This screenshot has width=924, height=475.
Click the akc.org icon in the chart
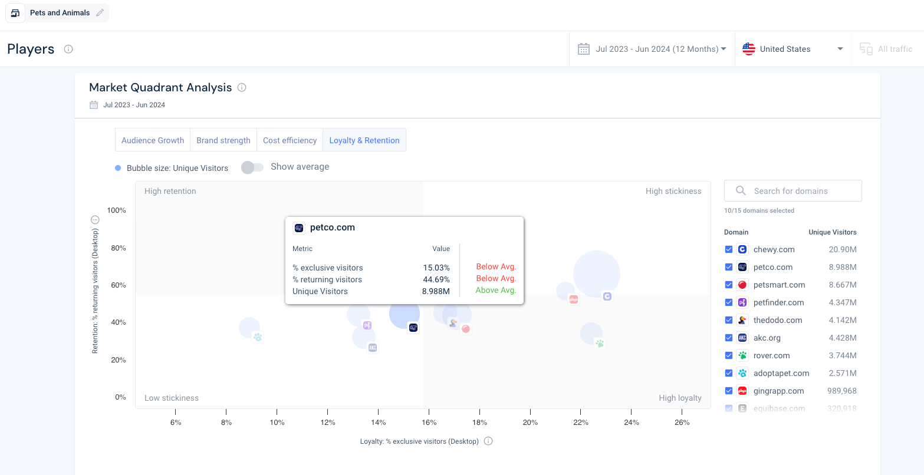point(372,348)
